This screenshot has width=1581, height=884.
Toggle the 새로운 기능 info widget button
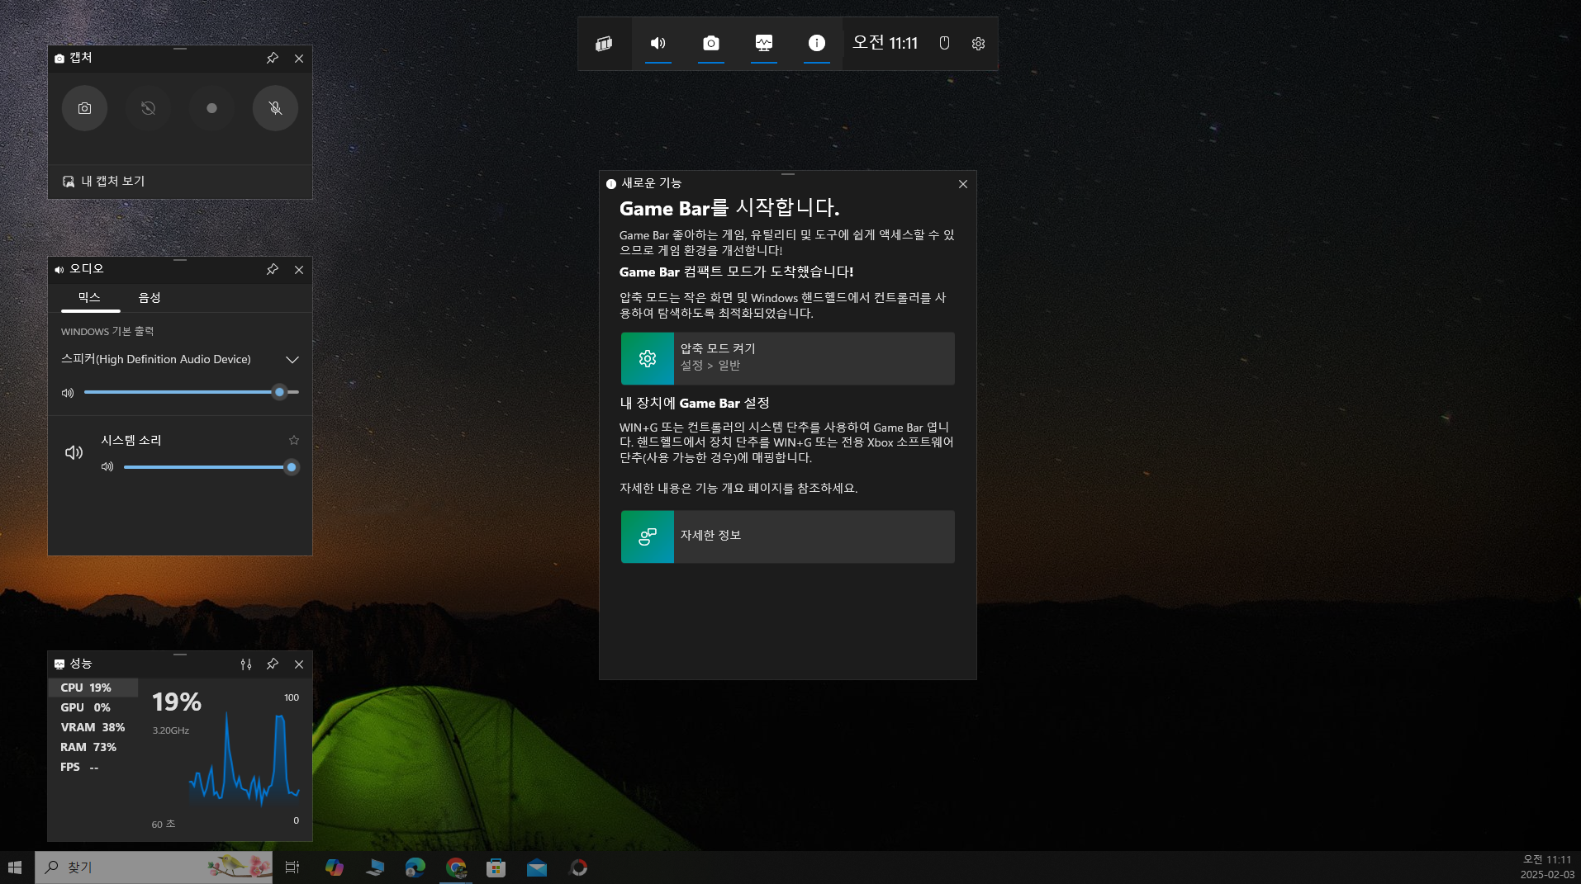817,44
